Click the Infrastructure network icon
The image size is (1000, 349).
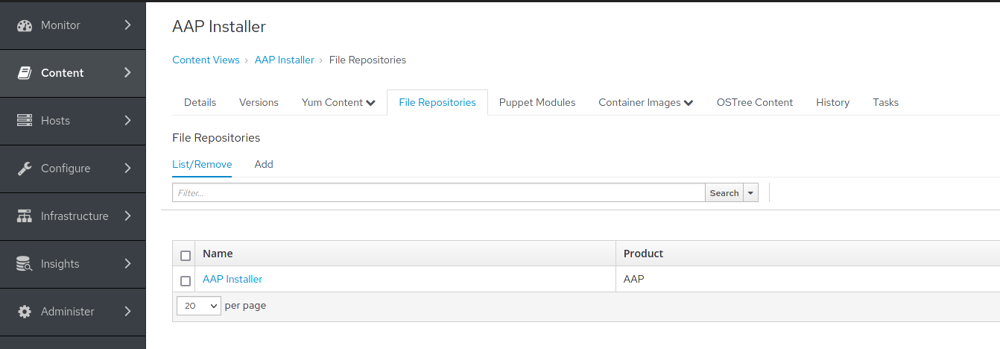point(25,216)
